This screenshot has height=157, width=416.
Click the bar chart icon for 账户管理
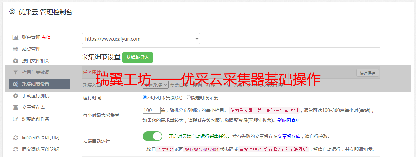pyautogui.click(x=15, y=37)
